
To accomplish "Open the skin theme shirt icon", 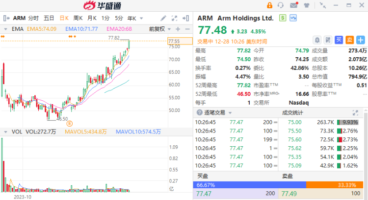I will coord(307,5).
